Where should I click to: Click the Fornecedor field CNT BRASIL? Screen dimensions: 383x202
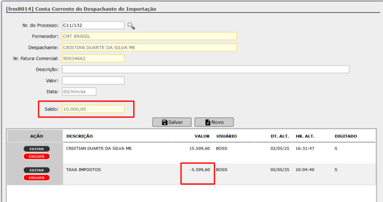pos(149,36)
